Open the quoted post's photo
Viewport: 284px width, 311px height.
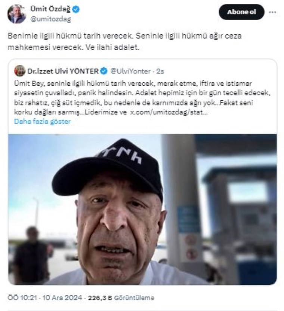142,209
